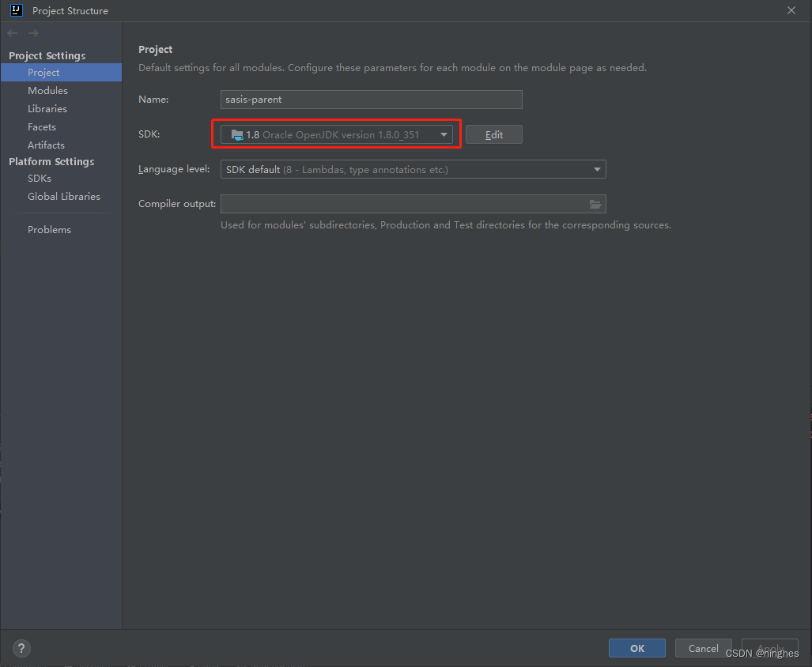Image resolution: width=812 pixels, height=667 pixels.
Task: Open the Problems section
Action: click(x=49, y=229)
